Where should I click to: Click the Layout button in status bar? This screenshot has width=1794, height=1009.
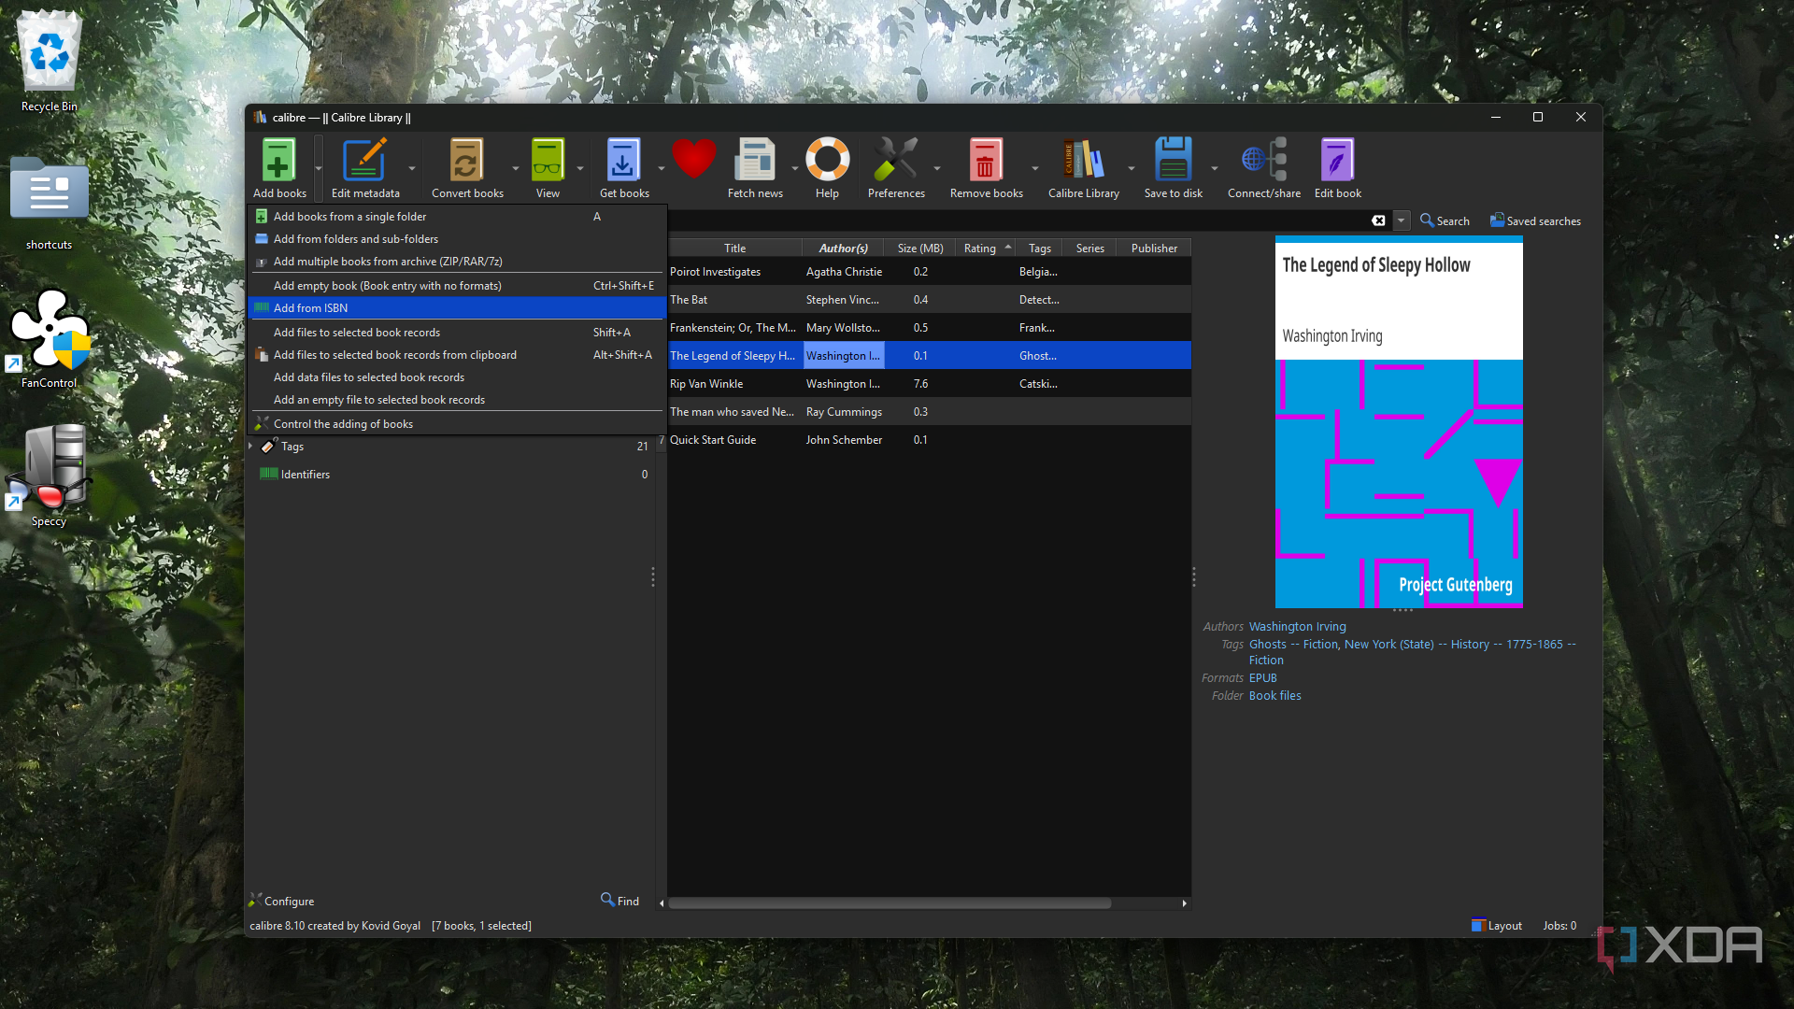[x=1497, y=926]
